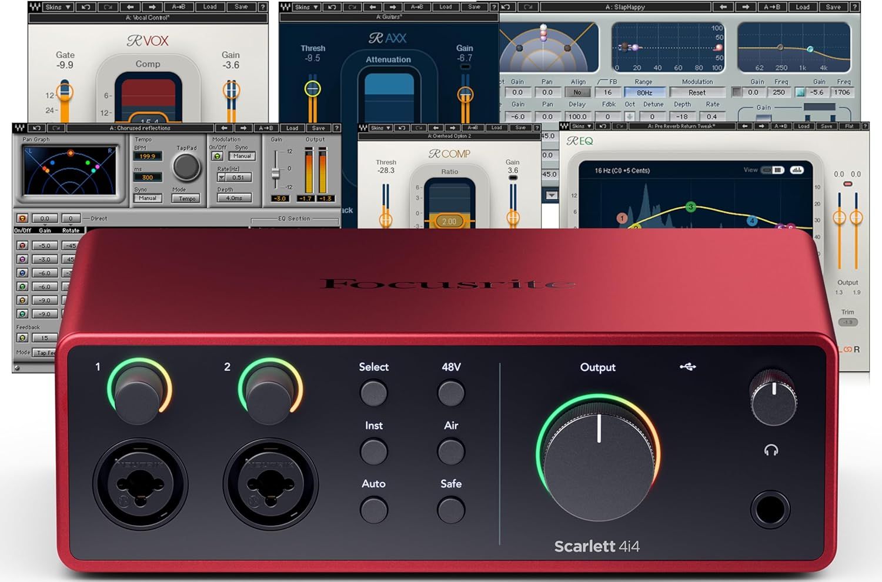Click the Oct down-arrow in SlapHappy window
This screenshot has width=882, height=582.
629,116
